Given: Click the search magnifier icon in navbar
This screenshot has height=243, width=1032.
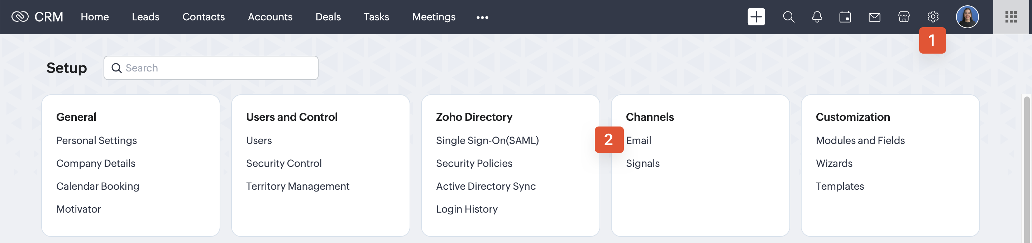Looking at the screenshot, I should point(788,17).
